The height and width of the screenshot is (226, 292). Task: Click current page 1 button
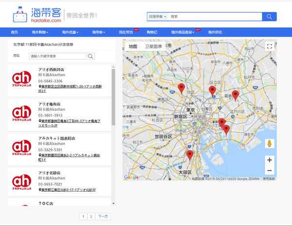(x=83, y=216)
